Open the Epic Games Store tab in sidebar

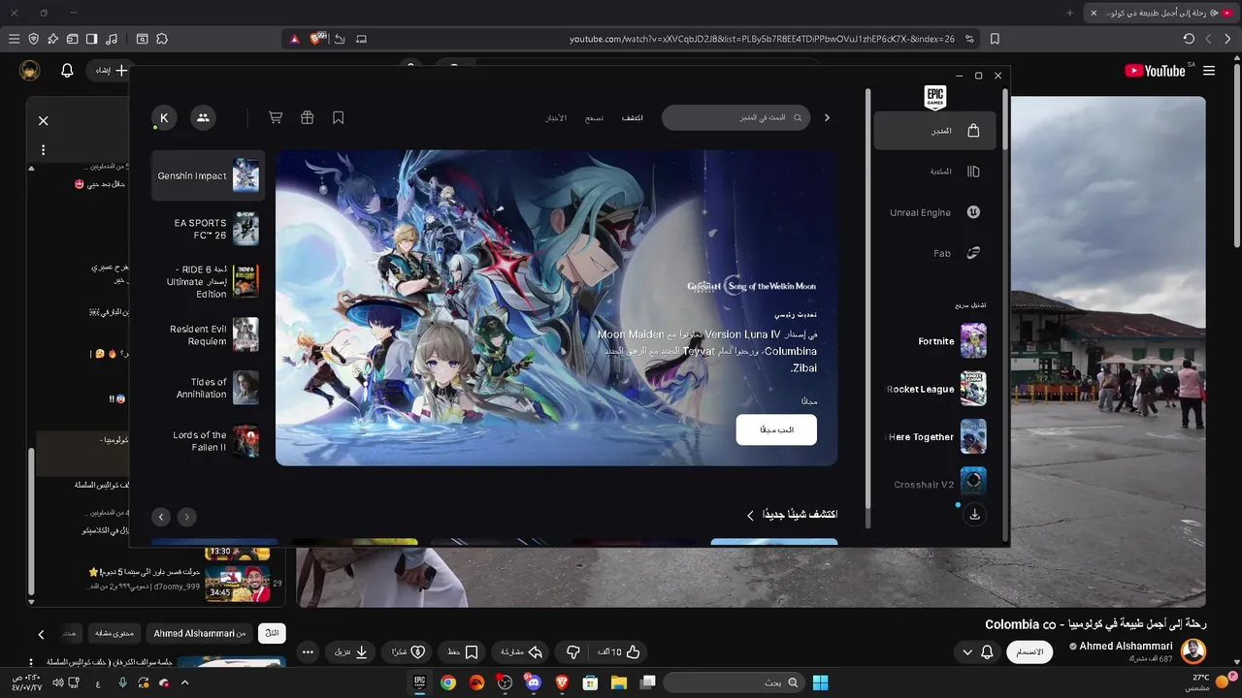(x=934, y=131)
